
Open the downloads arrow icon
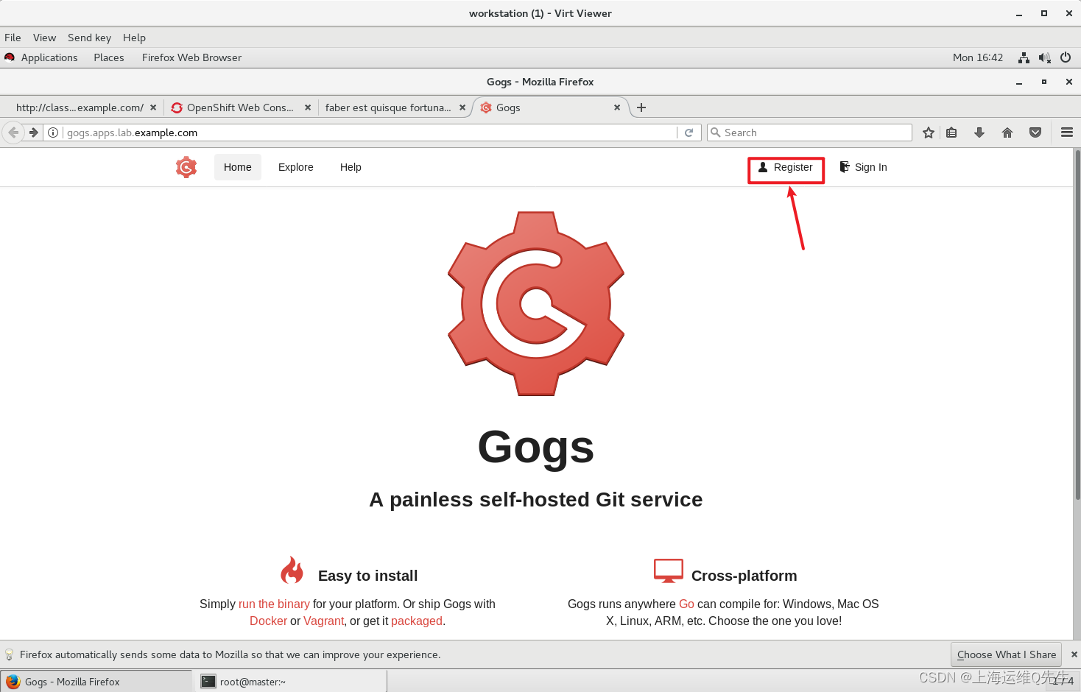[x=979, y=133]
